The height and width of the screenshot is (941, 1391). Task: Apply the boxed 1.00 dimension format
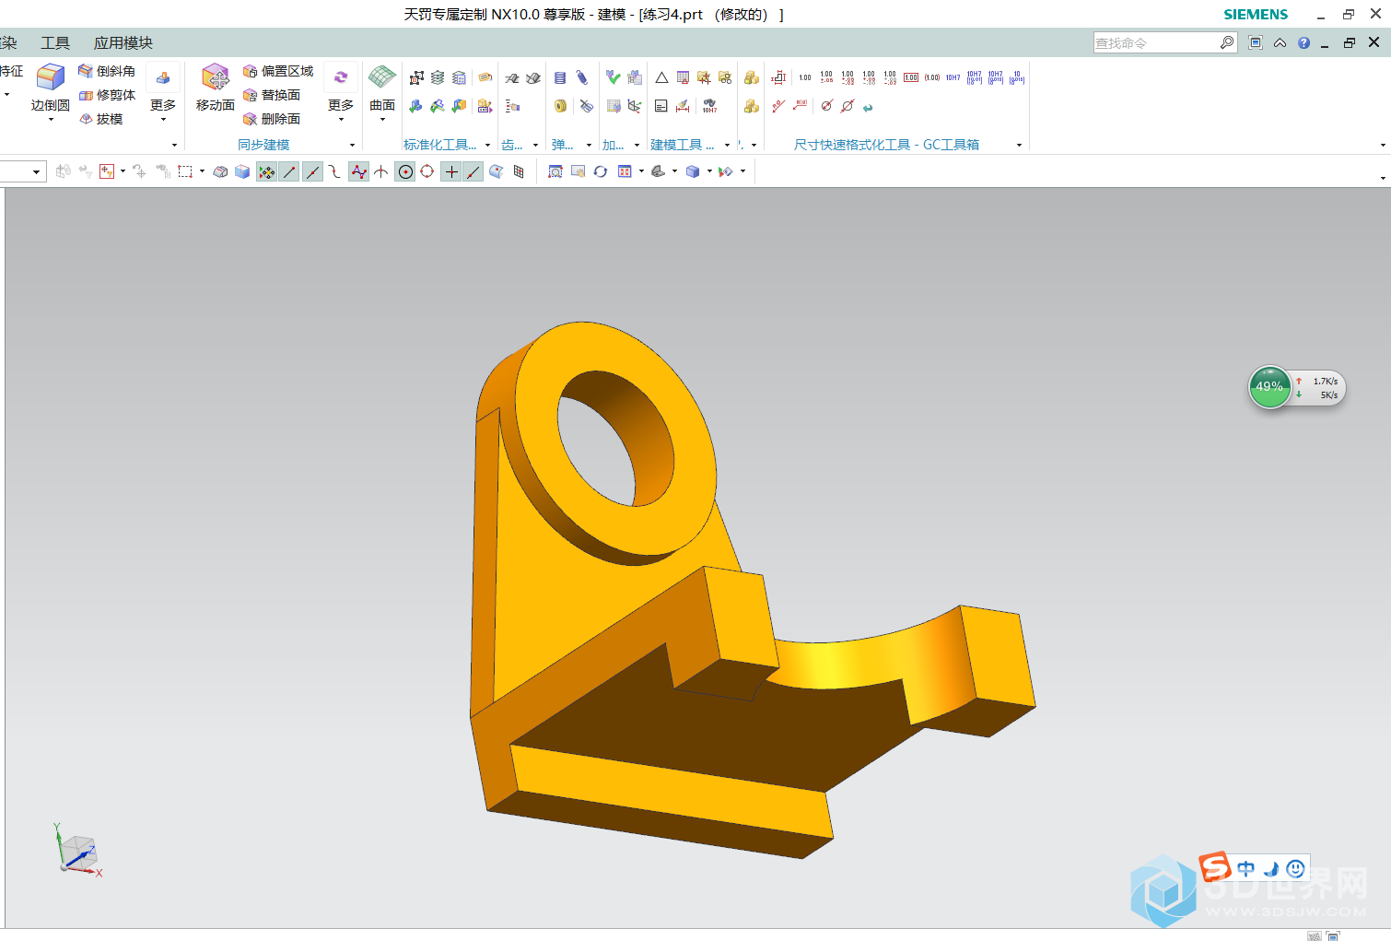911,78
